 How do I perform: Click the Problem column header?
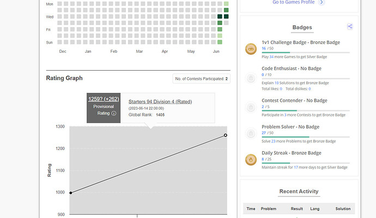point(269,209)
